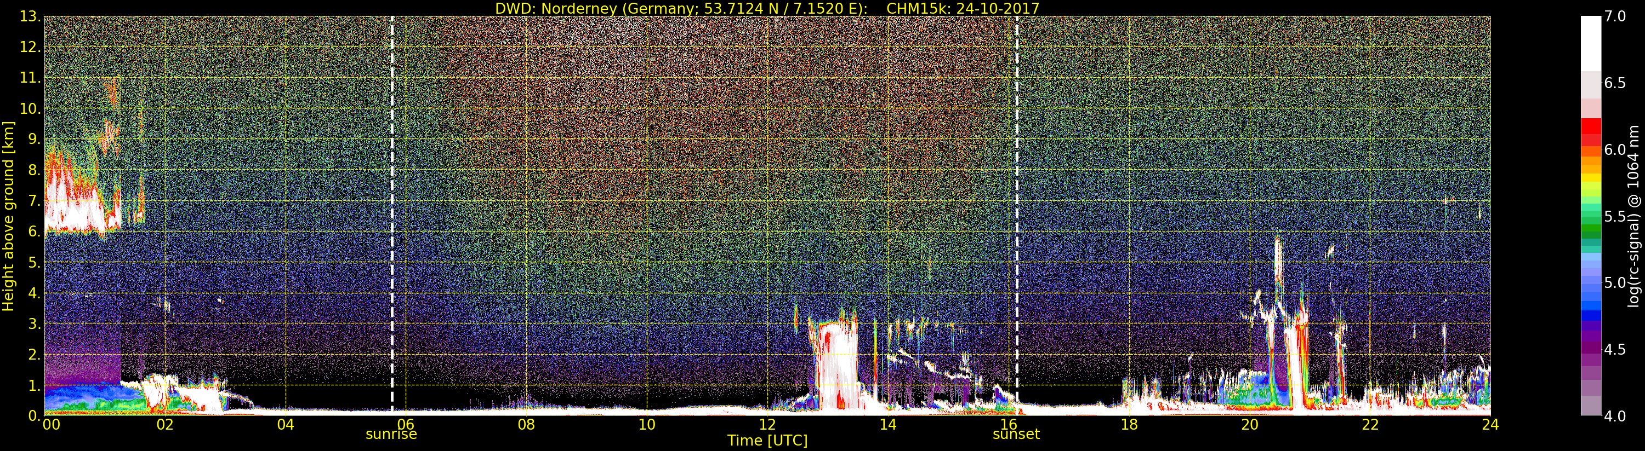
Task: Click the station title "DWD: Norderney (Germany; 53.7124 N / 7.1520 E)"
Action: point(681,8)
